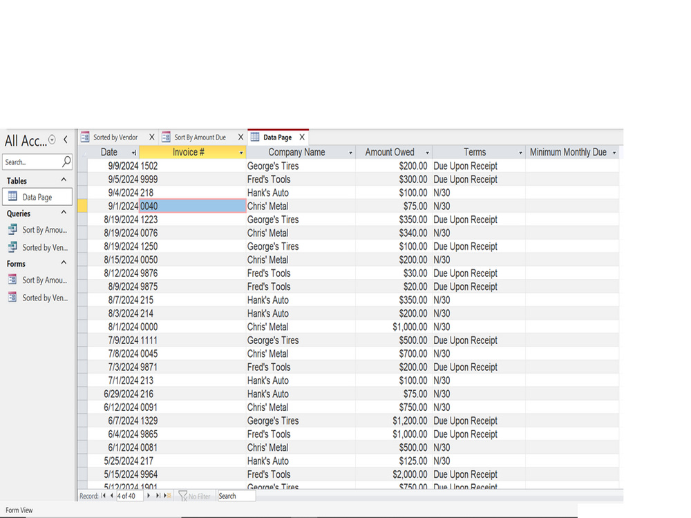Collapse the navigation pane shutter arrow
691x518 pixels.
(x=65, y=140)
